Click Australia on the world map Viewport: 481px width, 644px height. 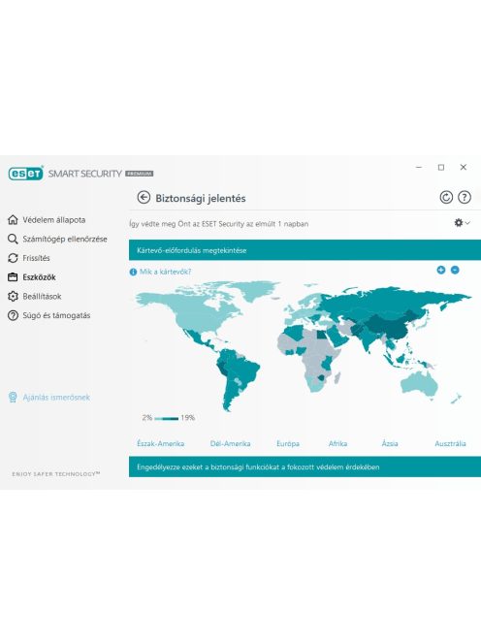pyautogui.click(x=418, y=385)
